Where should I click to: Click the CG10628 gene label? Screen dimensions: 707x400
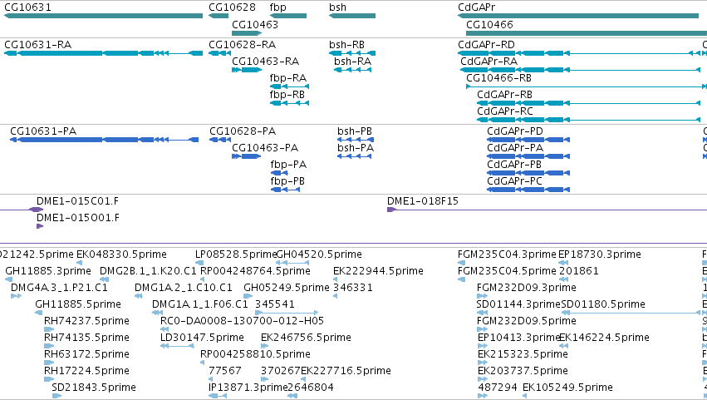(x=232, y=7)
